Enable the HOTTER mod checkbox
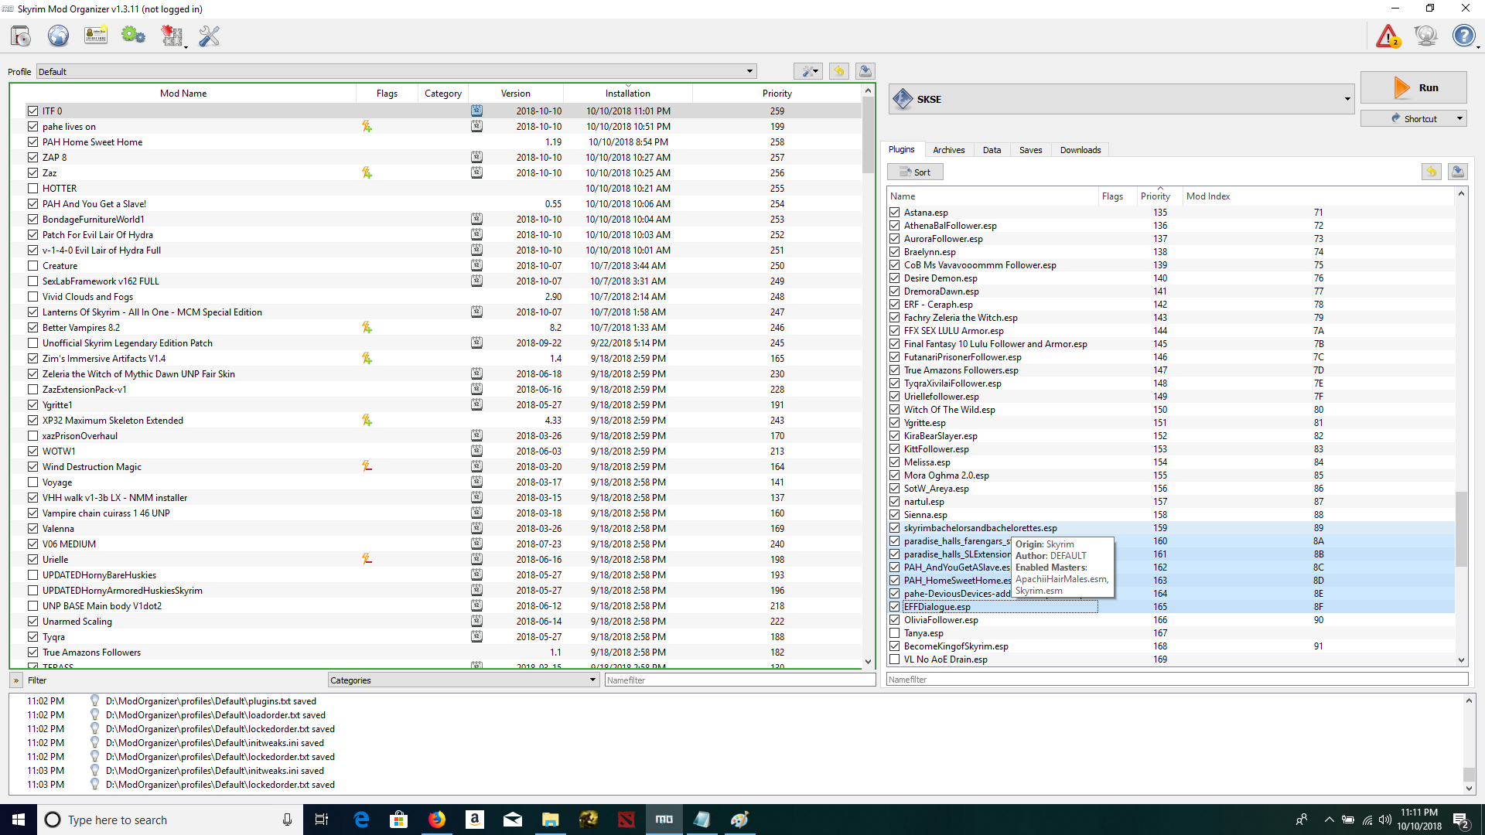 tap(32, 188)
